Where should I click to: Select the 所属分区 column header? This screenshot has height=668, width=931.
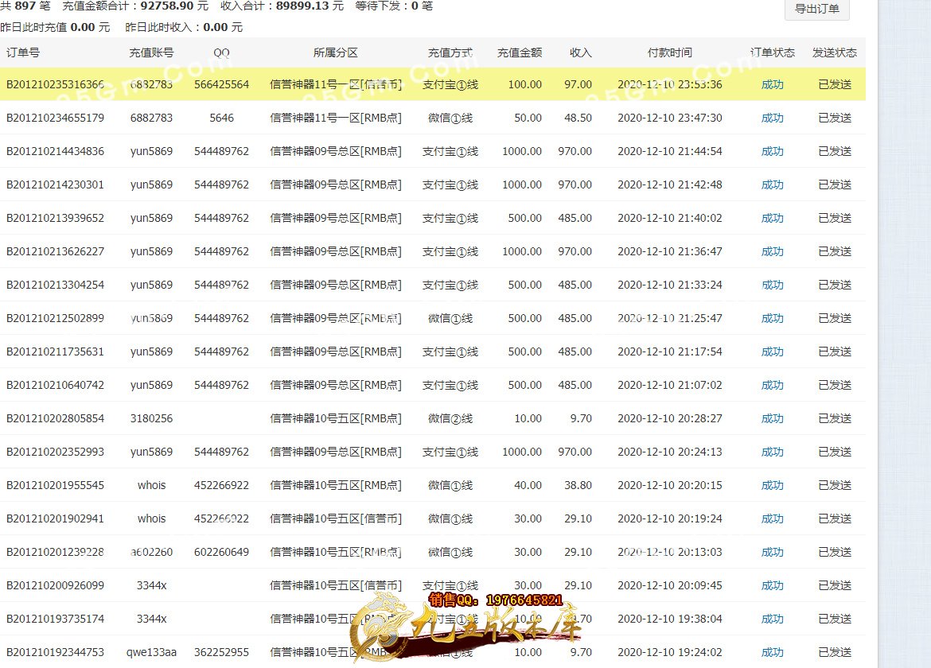336,52
